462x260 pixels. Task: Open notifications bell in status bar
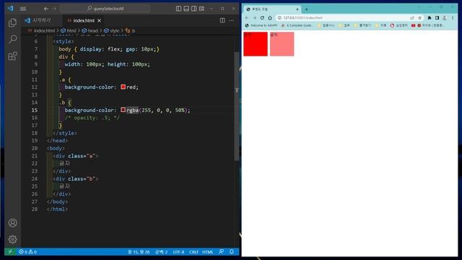pyautogui.click(x=232, y=252)
